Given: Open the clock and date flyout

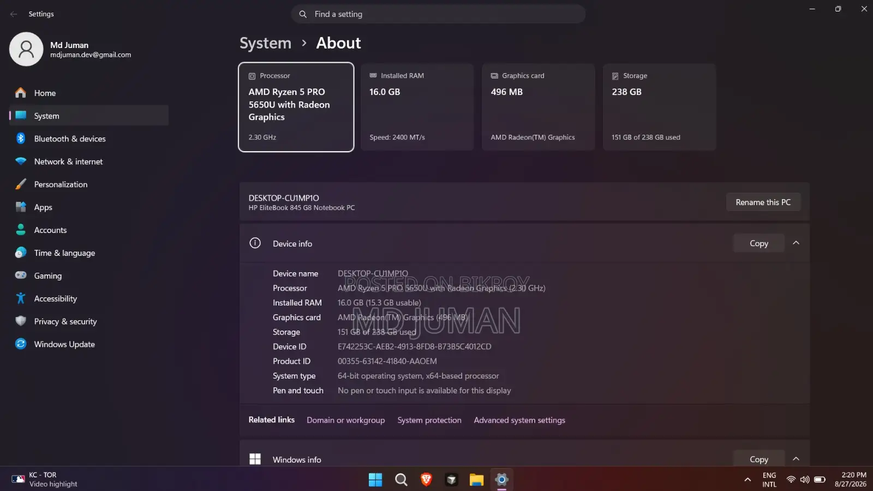Looking at the screenshot, I should coord(851,480).
